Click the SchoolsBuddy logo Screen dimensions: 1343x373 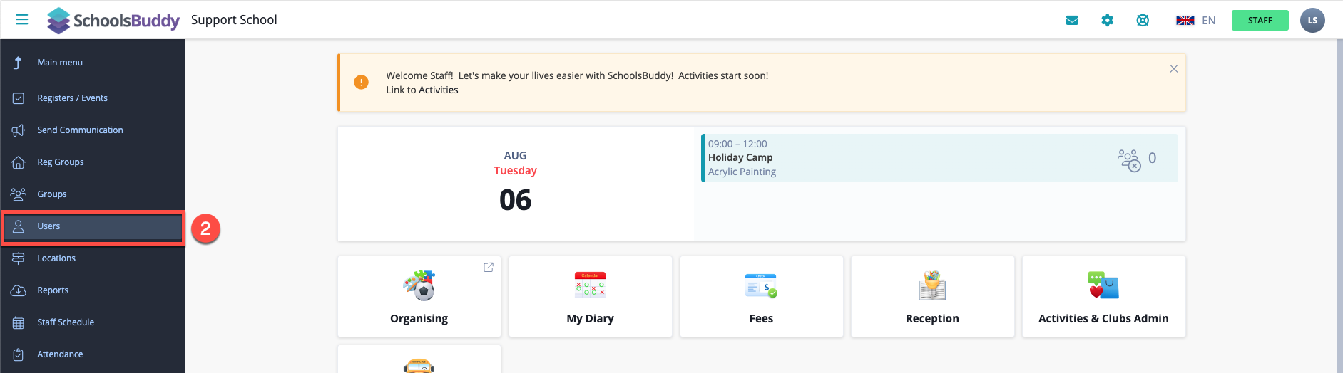tap(113, 21)
